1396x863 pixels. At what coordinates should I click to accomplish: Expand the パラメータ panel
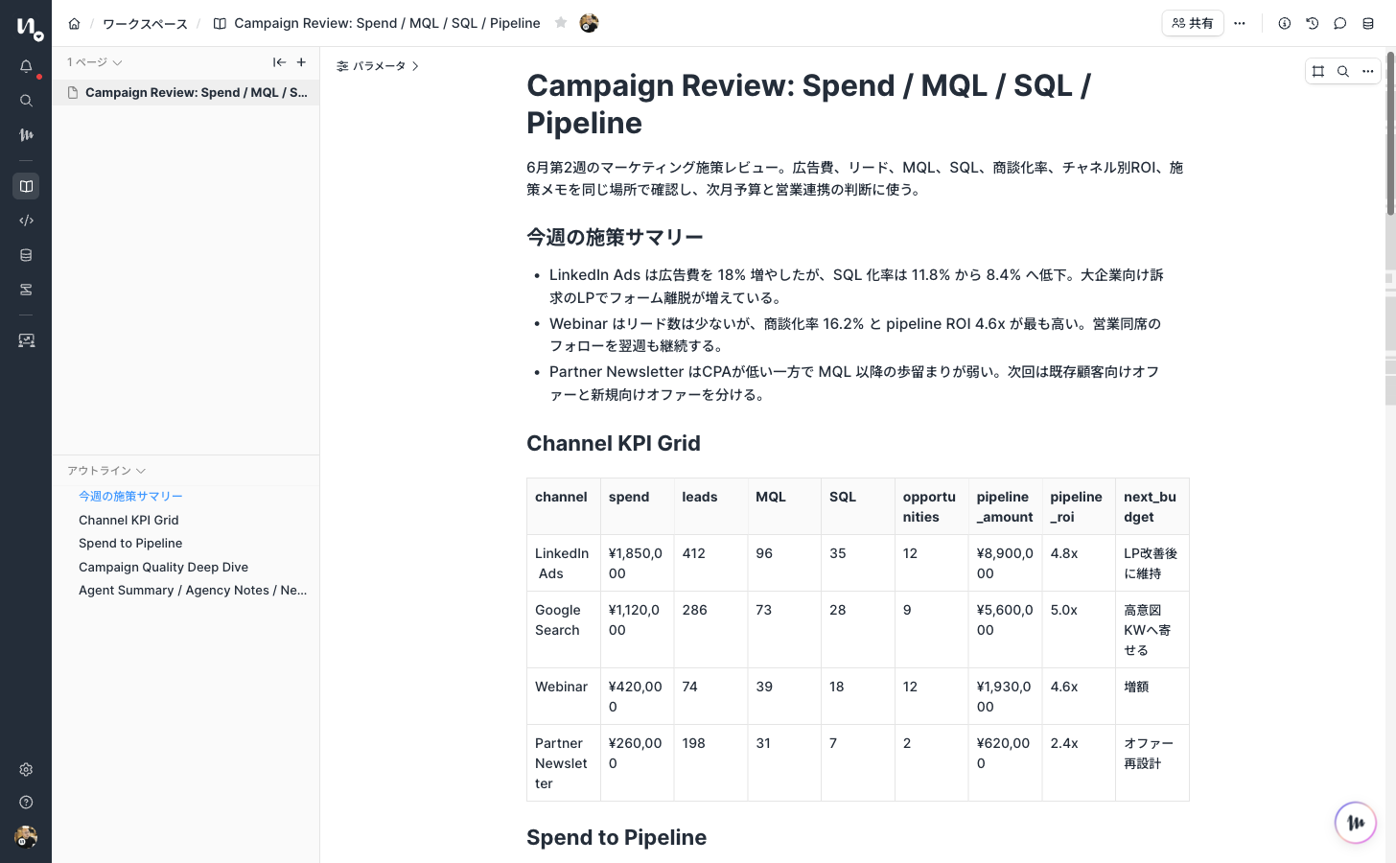378,66
